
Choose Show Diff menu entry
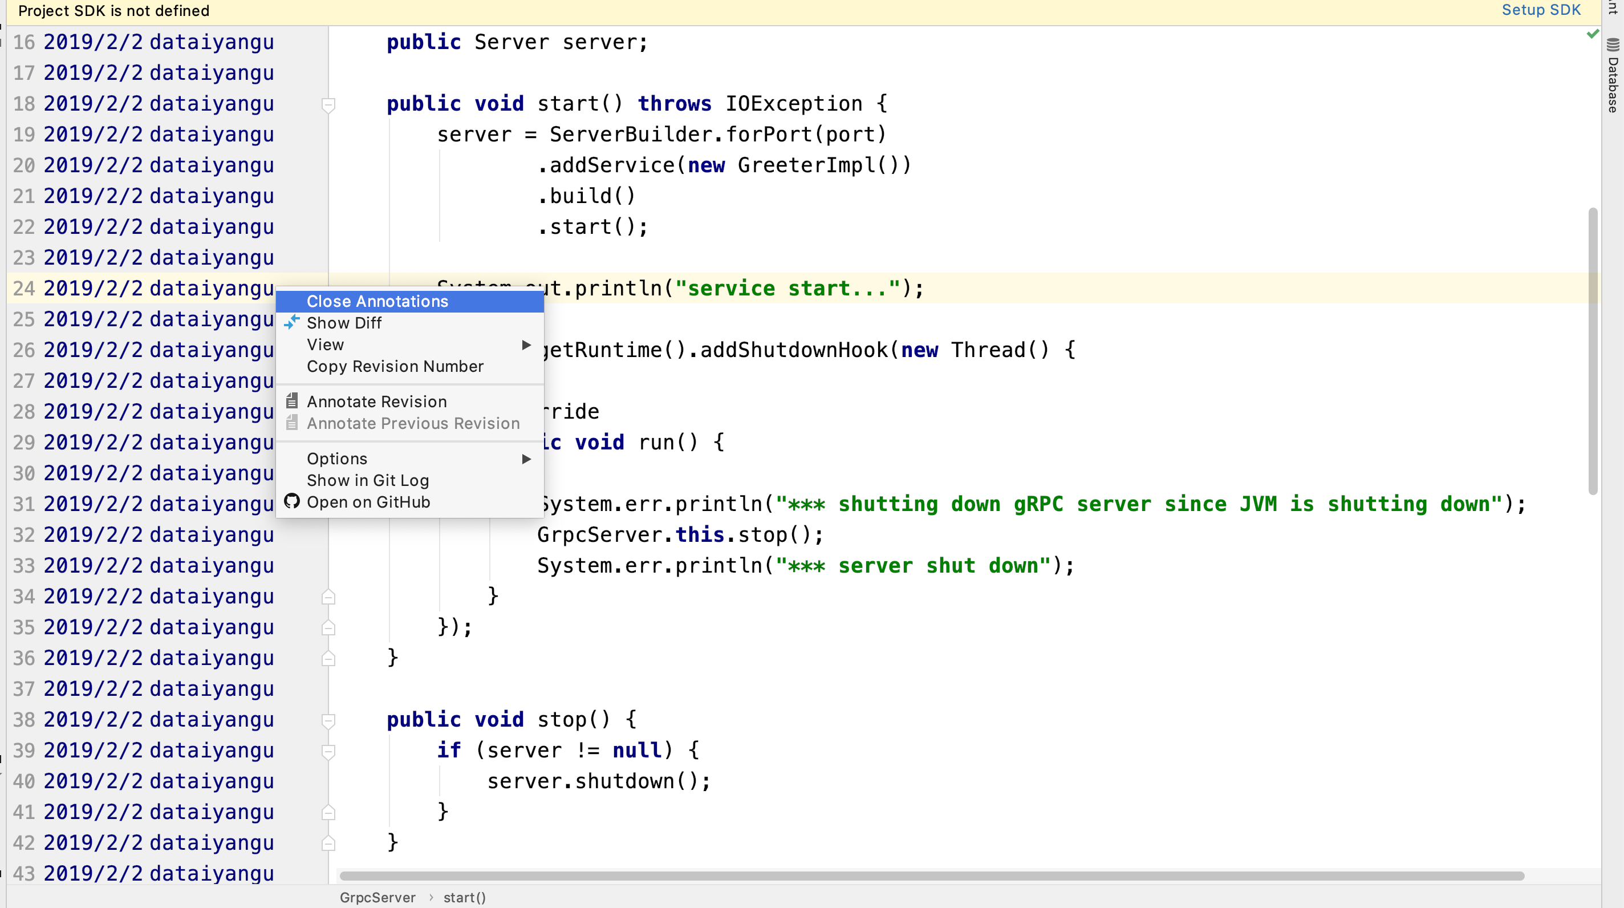coord(410,323)
